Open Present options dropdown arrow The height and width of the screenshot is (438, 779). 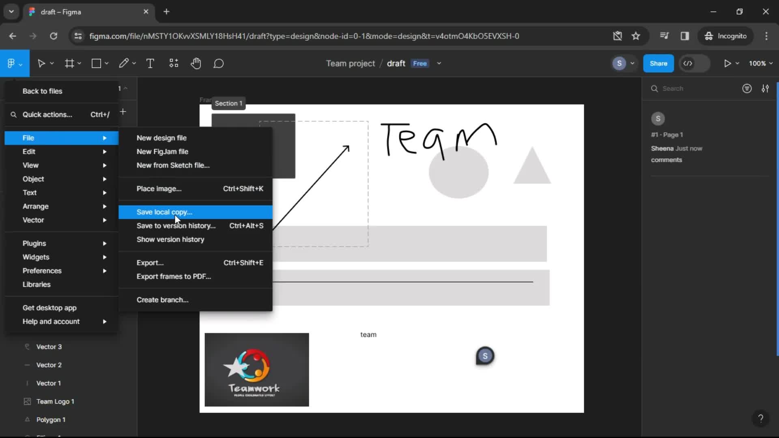[737, 63]
